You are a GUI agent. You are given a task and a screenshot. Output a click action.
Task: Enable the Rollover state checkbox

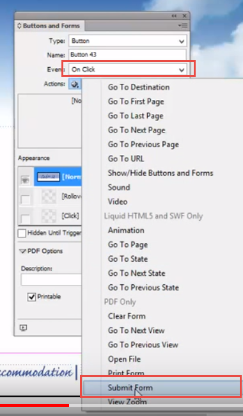[26, 200]
